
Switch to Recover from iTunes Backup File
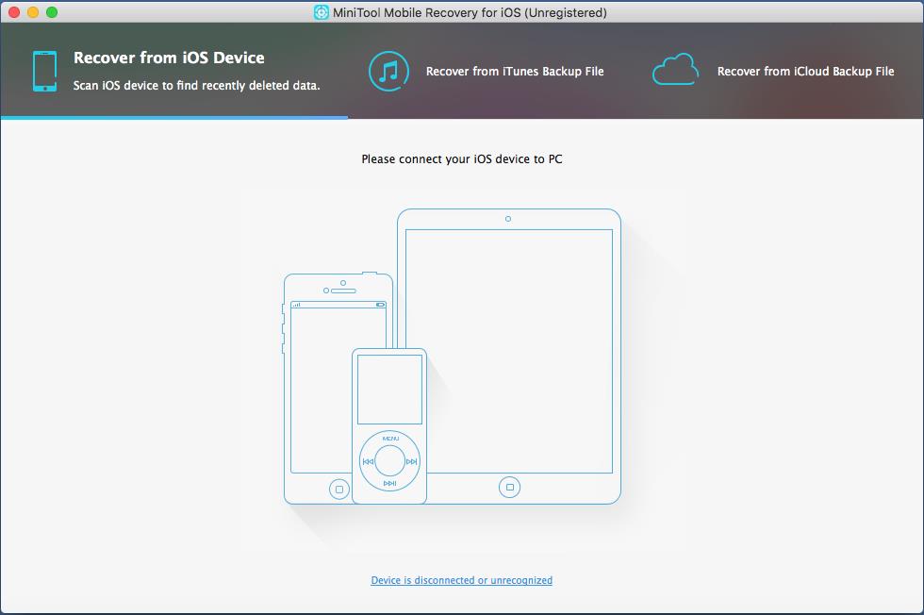(x=514, y=72)
